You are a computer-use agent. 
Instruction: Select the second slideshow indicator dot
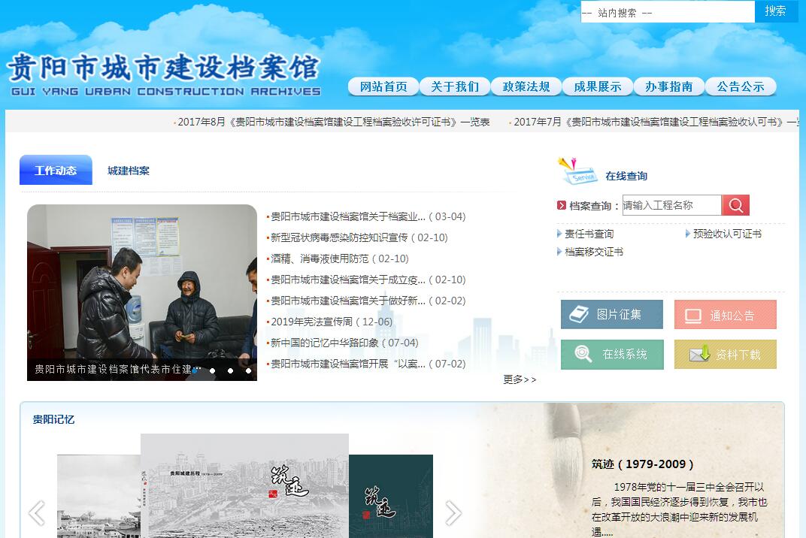(x=213, y=370)
